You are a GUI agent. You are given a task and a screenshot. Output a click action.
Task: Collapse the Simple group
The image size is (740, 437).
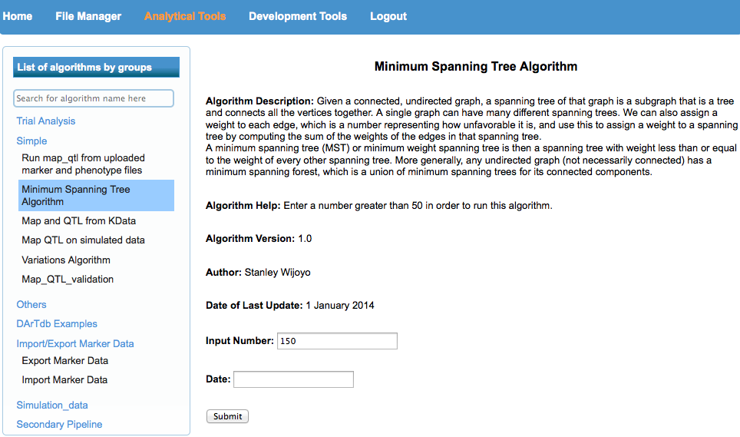click(x=31, y=141)
